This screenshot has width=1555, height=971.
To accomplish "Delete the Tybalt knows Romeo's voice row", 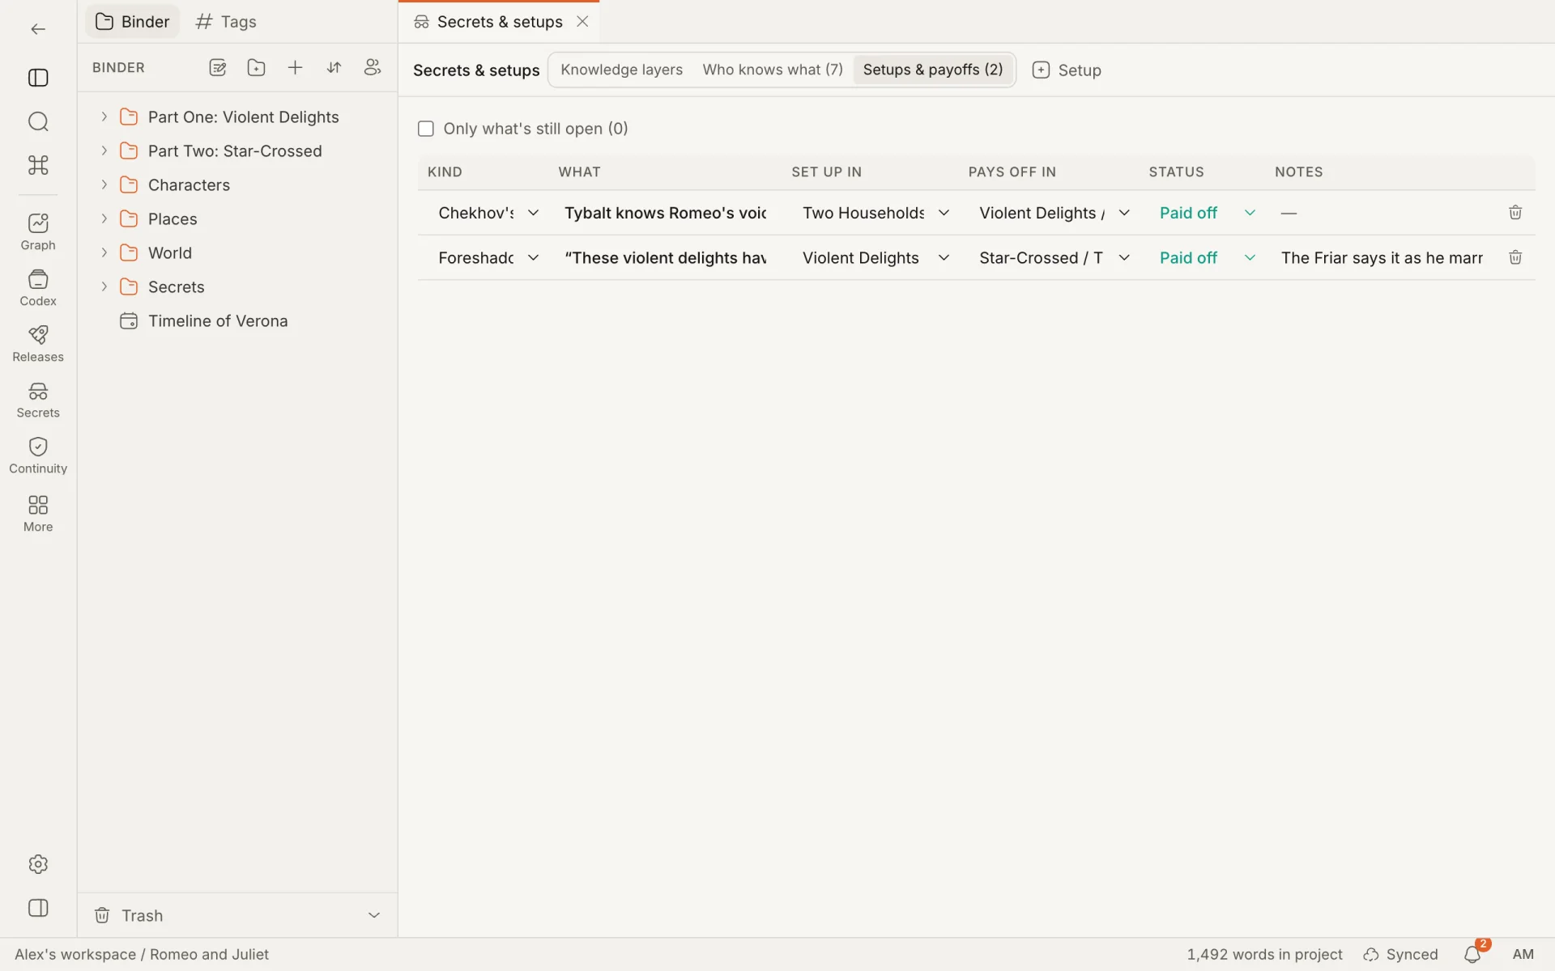I will point(1515,213).
